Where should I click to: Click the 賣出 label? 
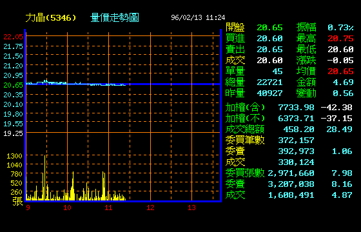(x=235, y=50)
